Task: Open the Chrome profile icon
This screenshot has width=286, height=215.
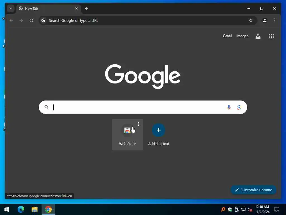Action: click(x=265, y=20)
